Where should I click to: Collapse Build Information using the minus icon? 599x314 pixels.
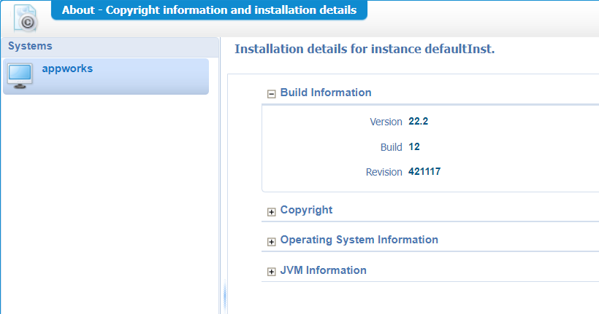coord(272,93)
